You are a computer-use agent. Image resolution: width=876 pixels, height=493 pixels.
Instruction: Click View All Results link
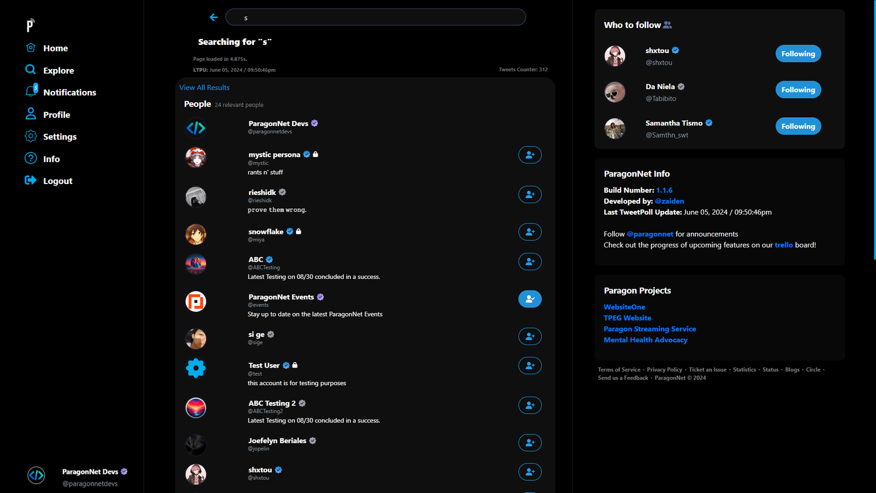[204, 88]
